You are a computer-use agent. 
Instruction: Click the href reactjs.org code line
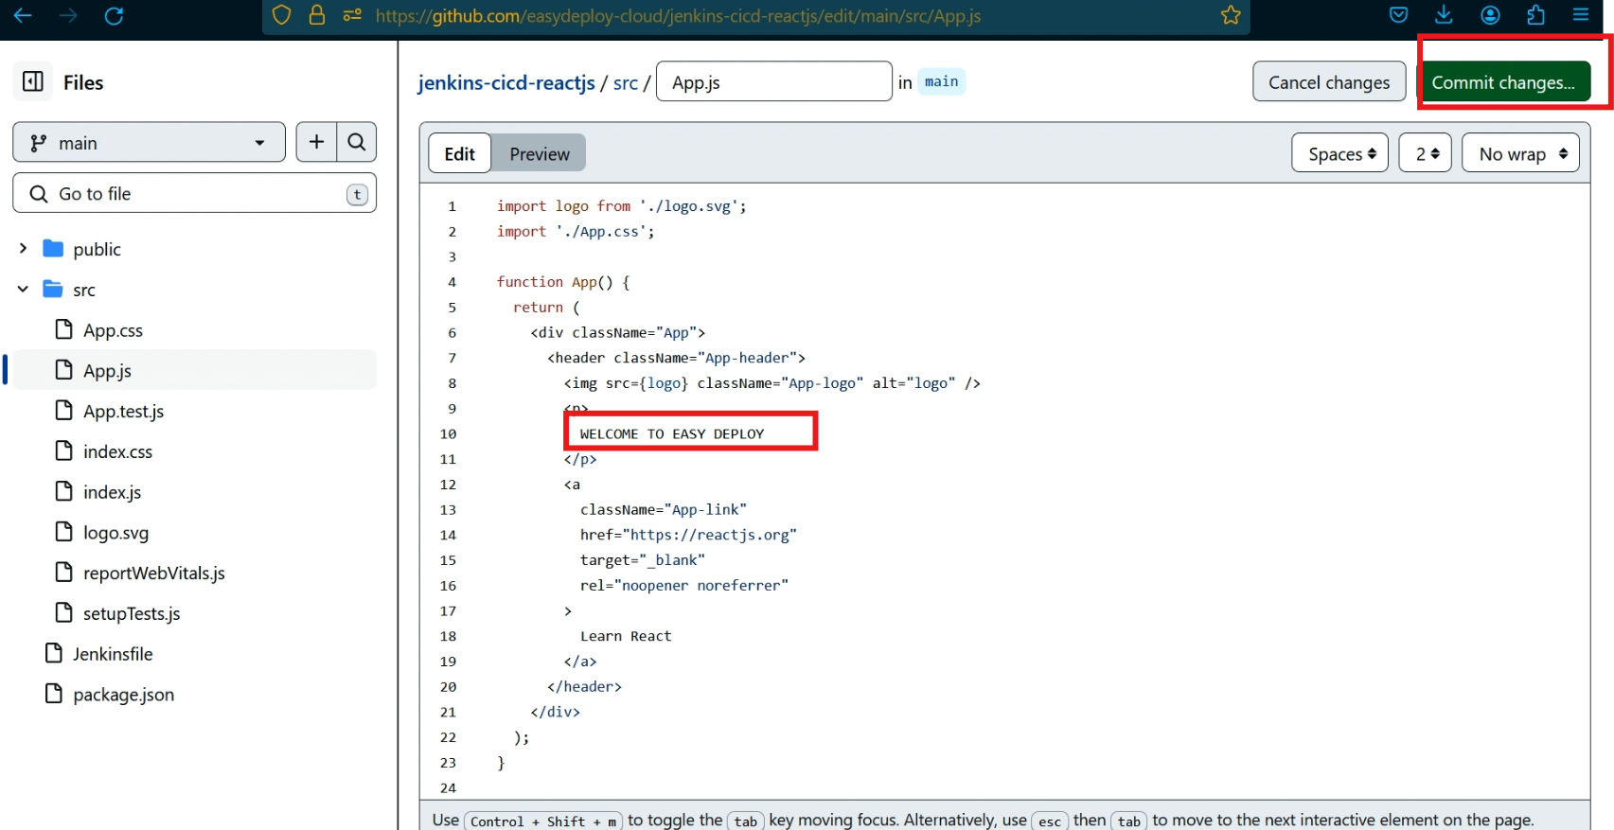tap(688, 535)
